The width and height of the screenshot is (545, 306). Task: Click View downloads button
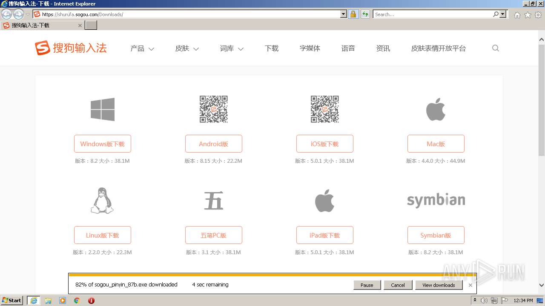coord(439,285)
